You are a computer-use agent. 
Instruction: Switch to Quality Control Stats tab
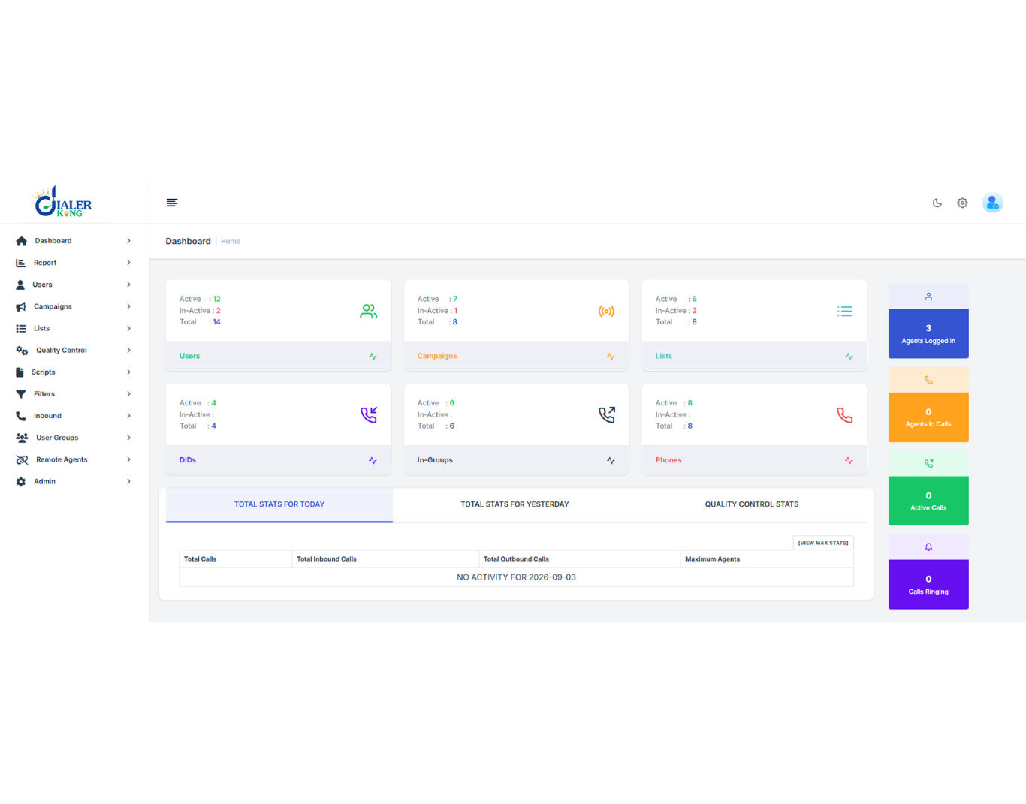coord(752,504)
